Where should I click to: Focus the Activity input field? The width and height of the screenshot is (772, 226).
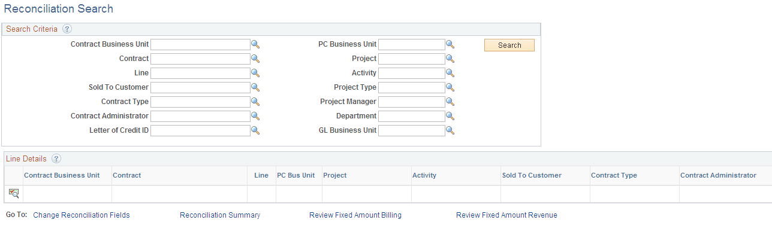tap(412, 73)
